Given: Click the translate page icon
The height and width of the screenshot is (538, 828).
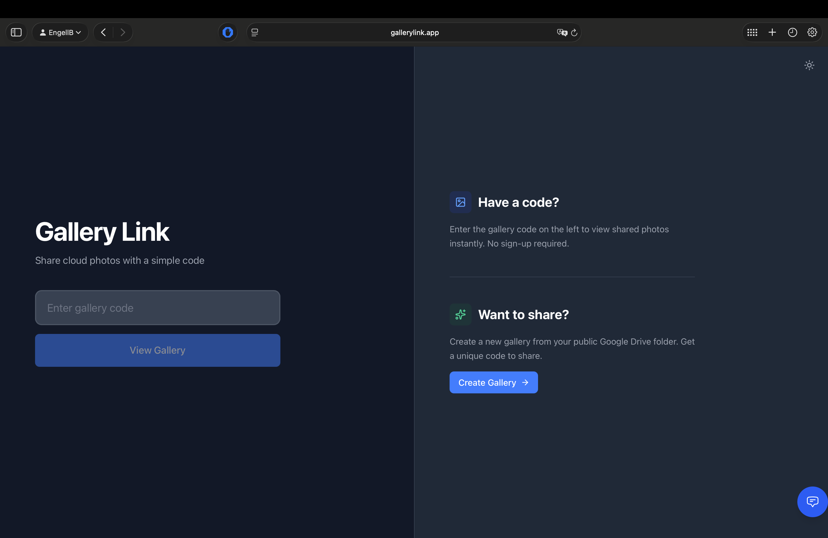Looking at the screenshot, I should [562, 32].
